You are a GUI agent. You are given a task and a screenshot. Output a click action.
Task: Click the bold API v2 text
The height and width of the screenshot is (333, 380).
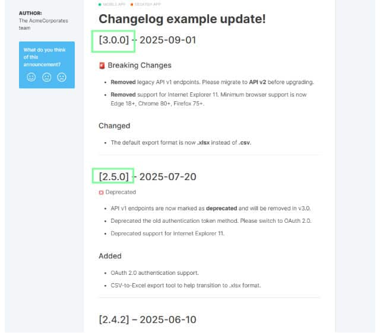257,82
